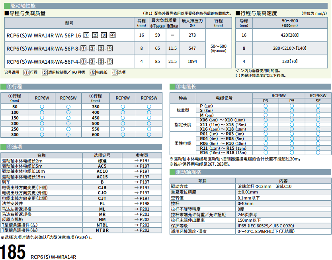Viewport: 332px width, 260px height.
Task: Click the footer text RCP6(S)W-WRA14R
Action: tap(53, 257)
